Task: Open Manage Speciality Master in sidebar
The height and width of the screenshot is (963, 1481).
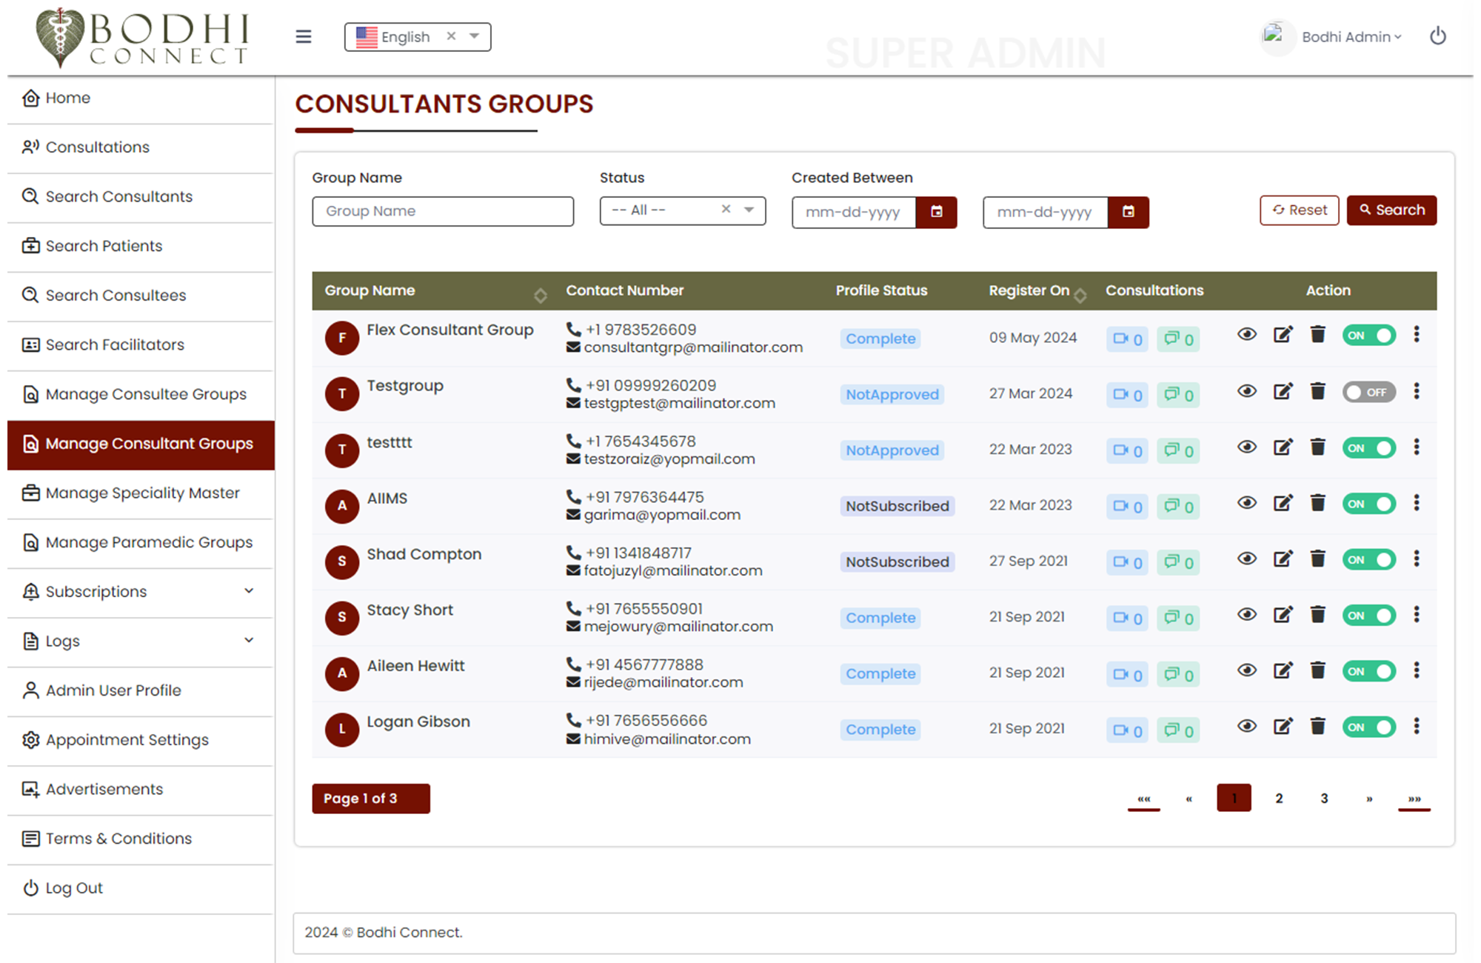Action: pos(141,493)
